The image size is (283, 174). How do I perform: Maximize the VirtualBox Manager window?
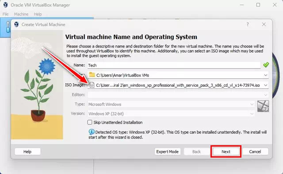258,5
